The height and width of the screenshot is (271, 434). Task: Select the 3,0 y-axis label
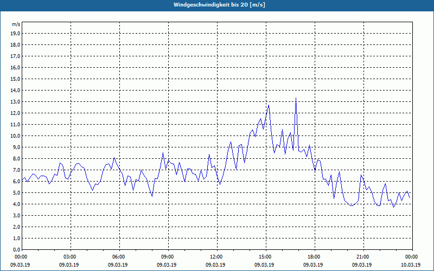(x=16, y=216)
